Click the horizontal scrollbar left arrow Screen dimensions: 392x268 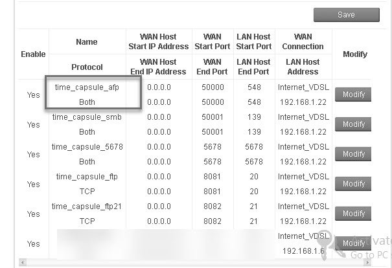click(x=23, y=262)
